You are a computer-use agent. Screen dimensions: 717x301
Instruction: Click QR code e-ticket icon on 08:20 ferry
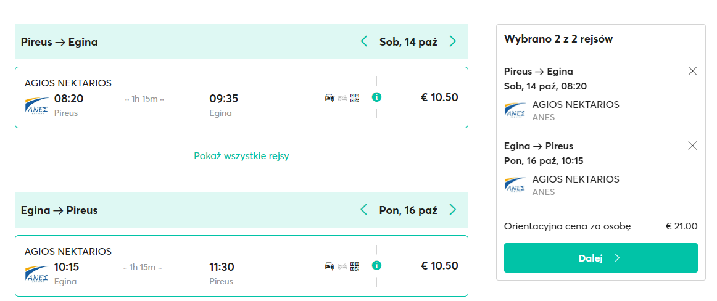(x=354, y=97)
